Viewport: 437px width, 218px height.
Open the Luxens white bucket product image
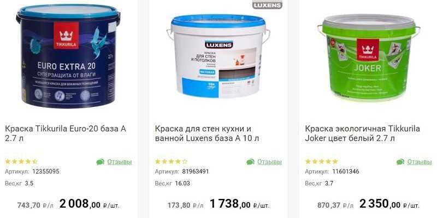tap(218, 56)
